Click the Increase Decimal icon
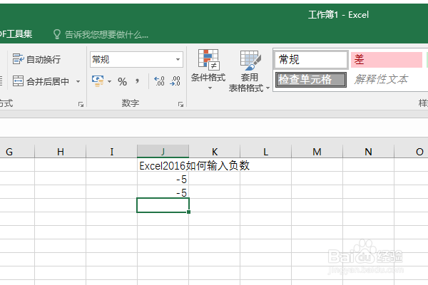Viewport: 428px width, 285px height. click(159, 81)
